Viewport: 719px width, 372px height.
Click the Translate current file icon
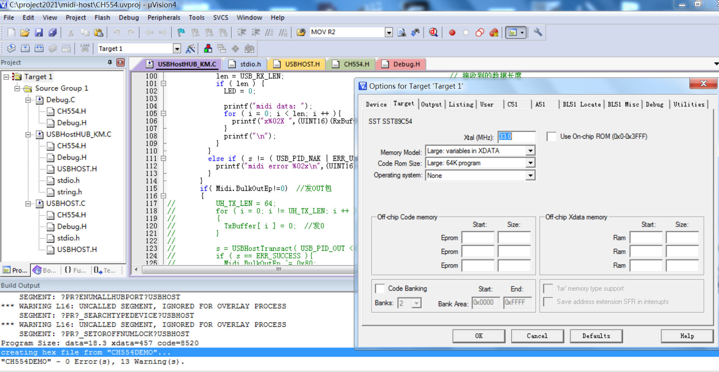[12, 48]
